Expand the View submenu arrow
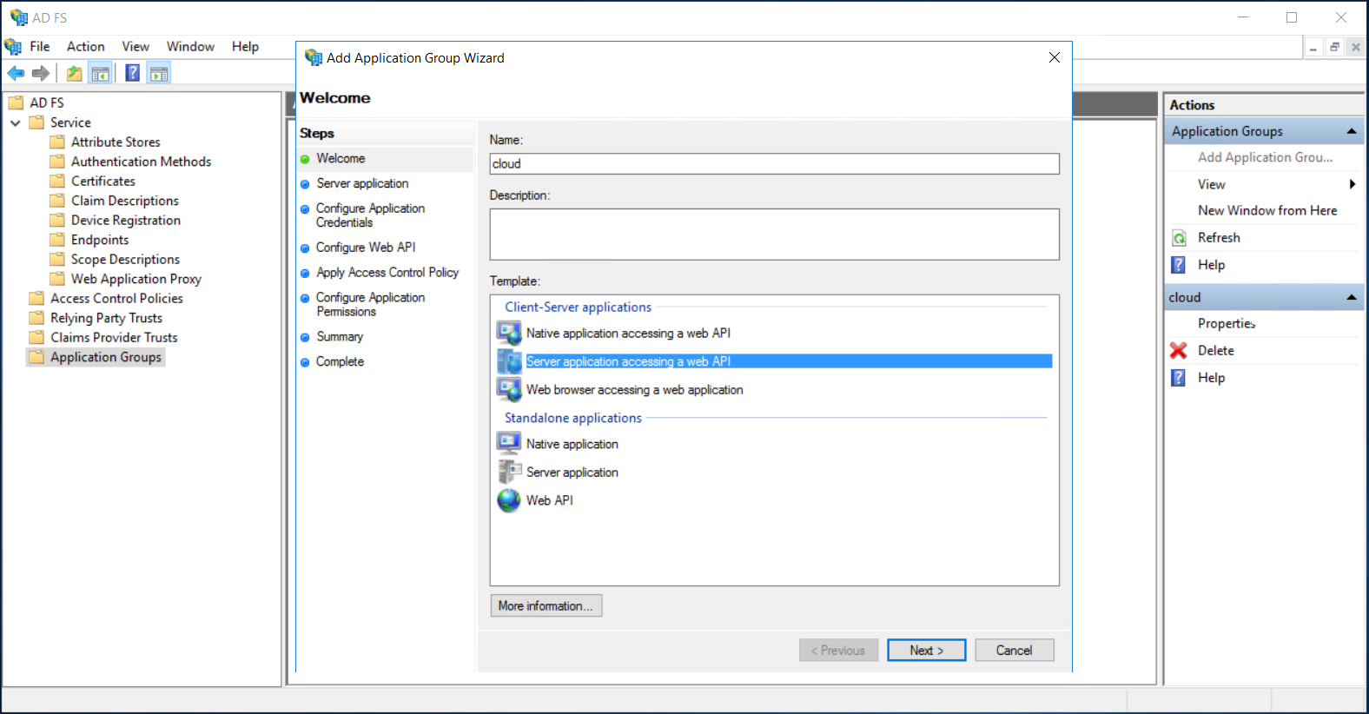Screen dimensions: 1369x714 (x=1352, y=184)
